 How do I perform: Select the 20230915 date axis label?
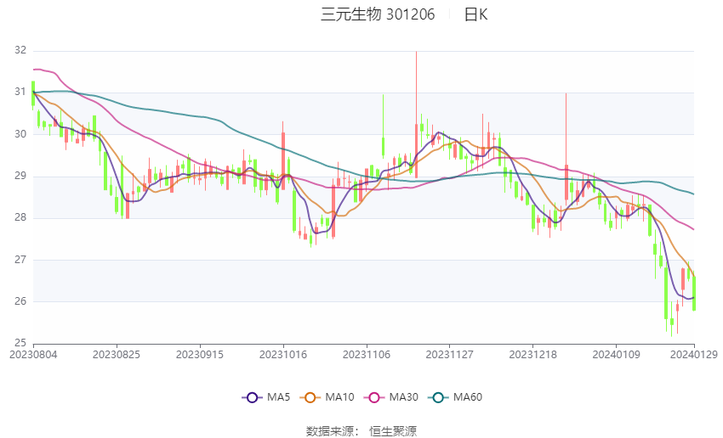200,355
